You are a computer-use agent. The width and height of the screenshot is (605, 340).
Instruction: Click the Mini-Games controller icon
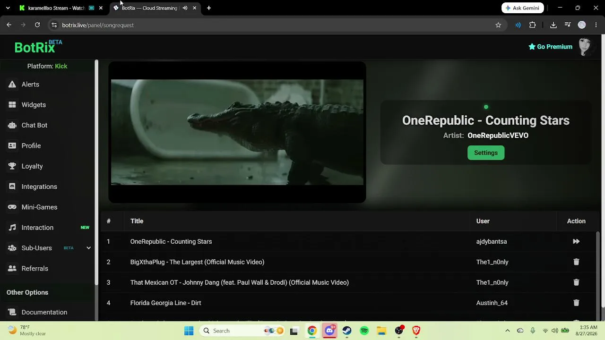click(x=12, y=207)
